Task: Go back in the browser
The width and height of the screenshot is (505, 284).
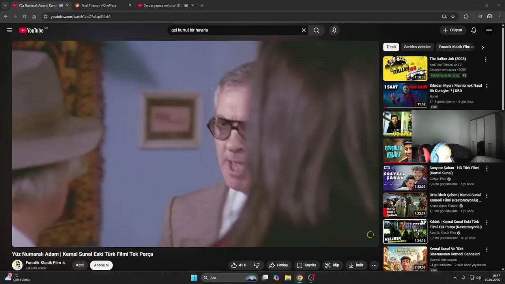Action: tap(6, 17)
